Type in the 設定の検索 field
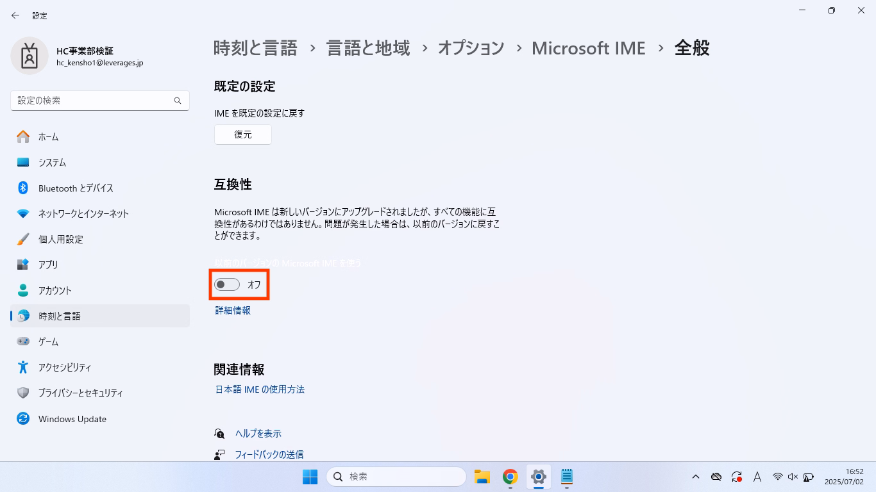Viewport: 876px width, 492px height. [100, 101]
